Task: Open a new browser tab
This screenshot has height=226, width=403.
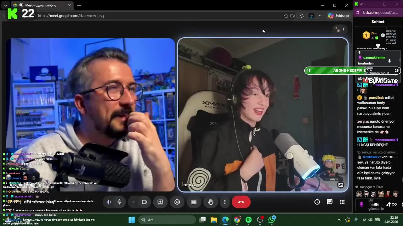Action: [79, 5]
